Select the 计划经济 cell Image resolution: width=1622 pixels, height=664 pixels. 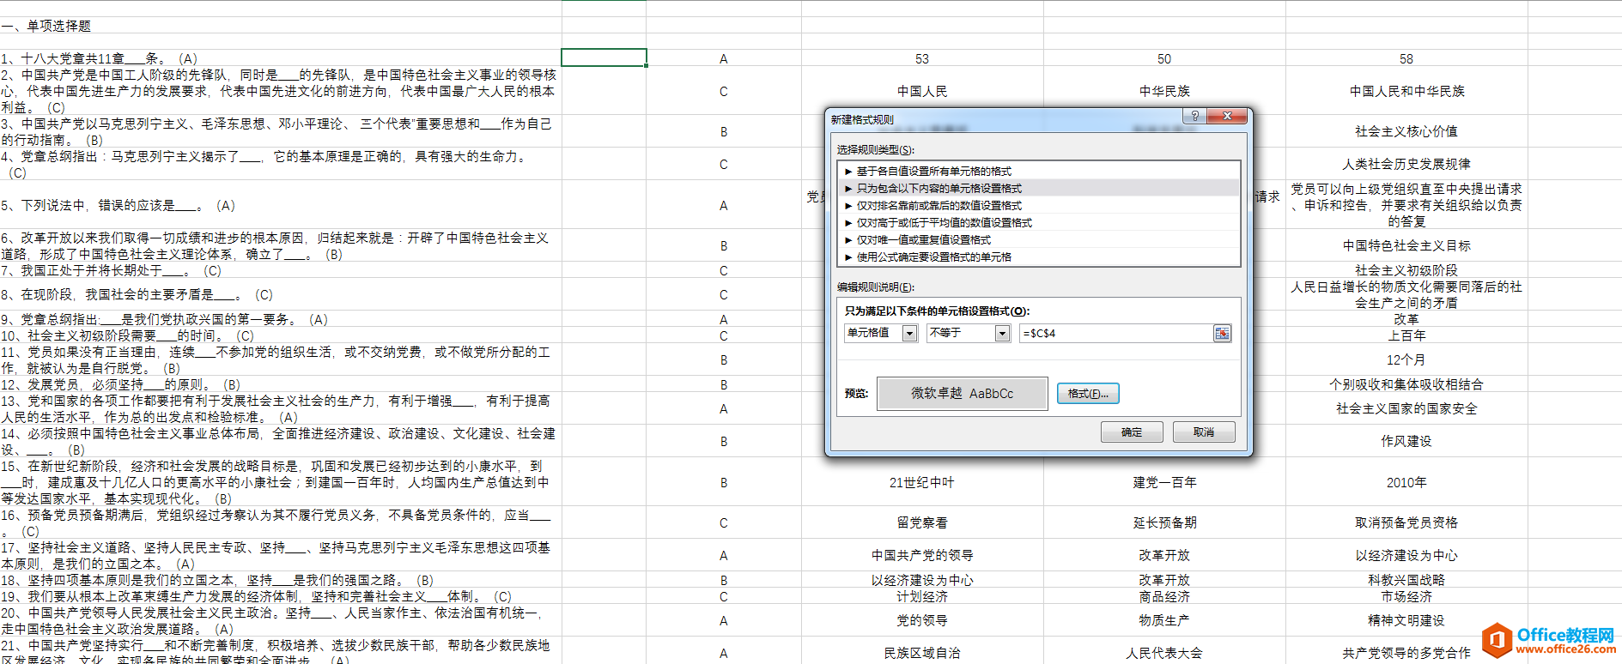pyautogui.click(x=922, y=596)
